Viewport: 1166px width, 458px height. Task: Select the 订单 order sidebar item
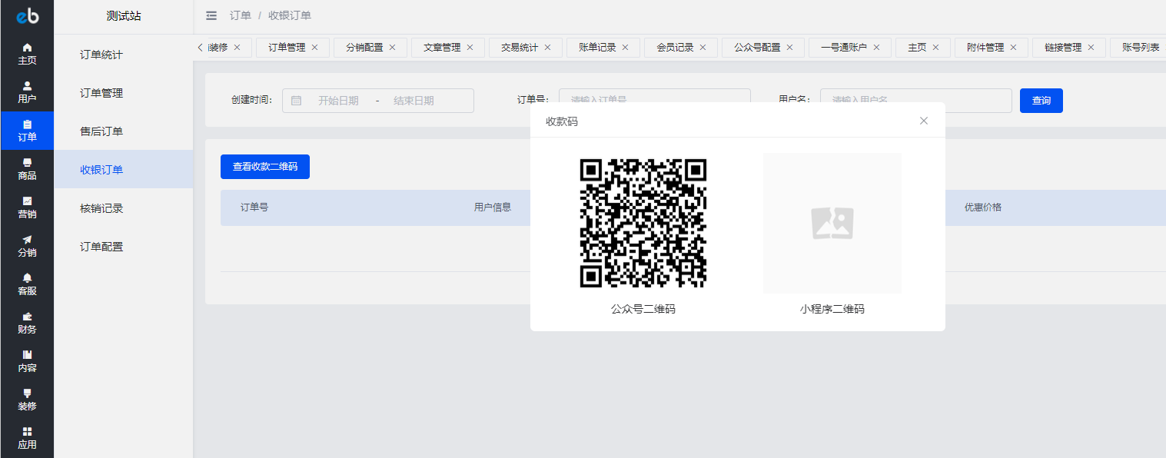click(x=27, y=131)
